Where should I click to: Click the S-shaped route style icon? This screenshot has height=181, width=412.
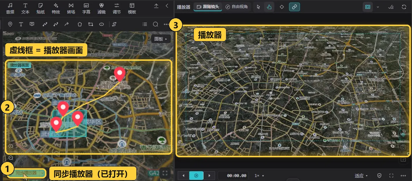(114, 24)
